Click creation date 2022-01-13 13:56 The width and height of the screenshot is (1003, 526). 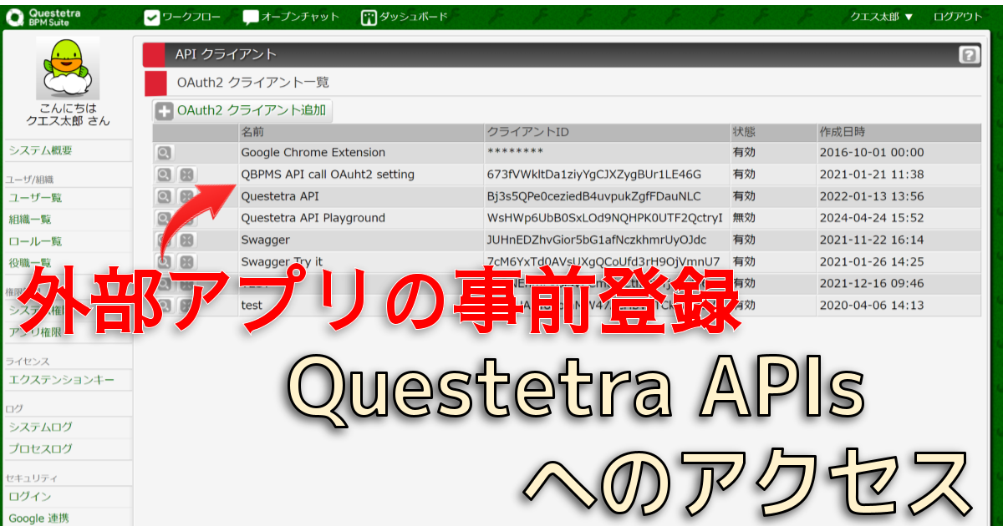point(872,196)
